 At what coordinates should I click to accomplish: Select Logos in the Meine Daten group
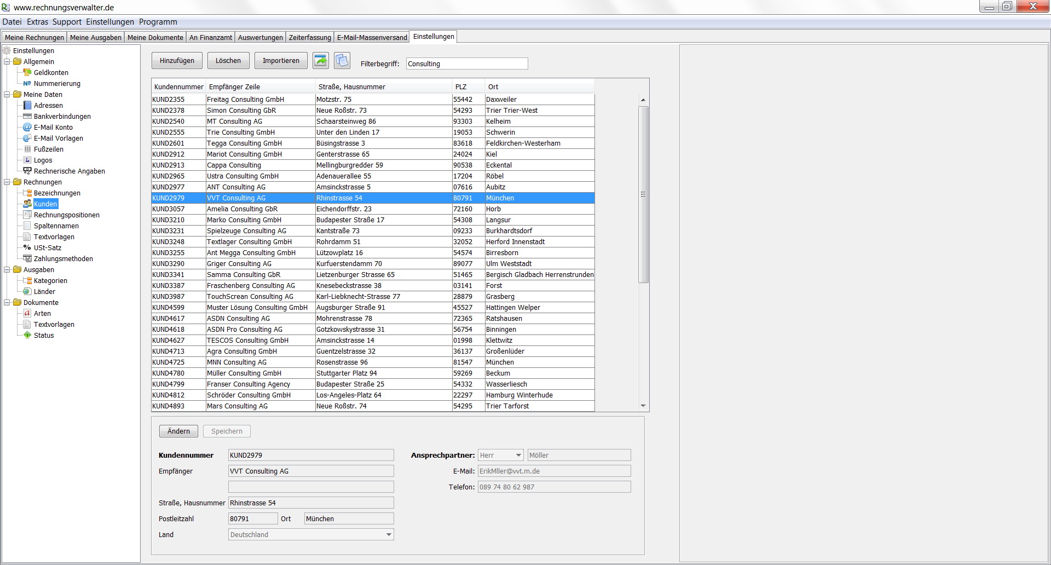pos(43,160)
